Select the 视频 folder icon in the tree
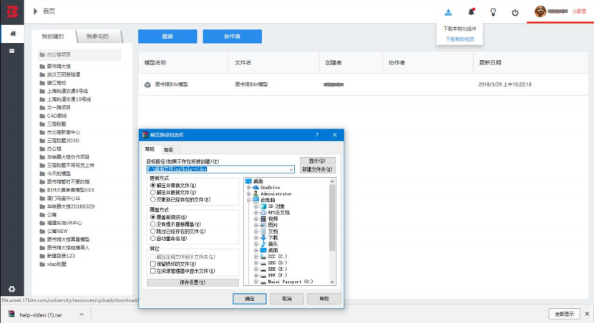The image size is (594, 323). (x=263, y=219)
